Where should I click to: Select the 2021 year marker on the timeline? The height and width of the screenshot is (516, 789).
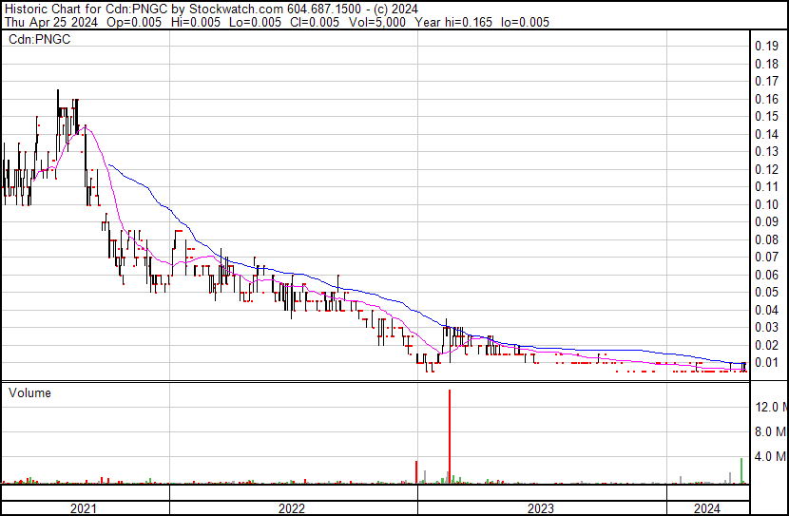(85, 508)
